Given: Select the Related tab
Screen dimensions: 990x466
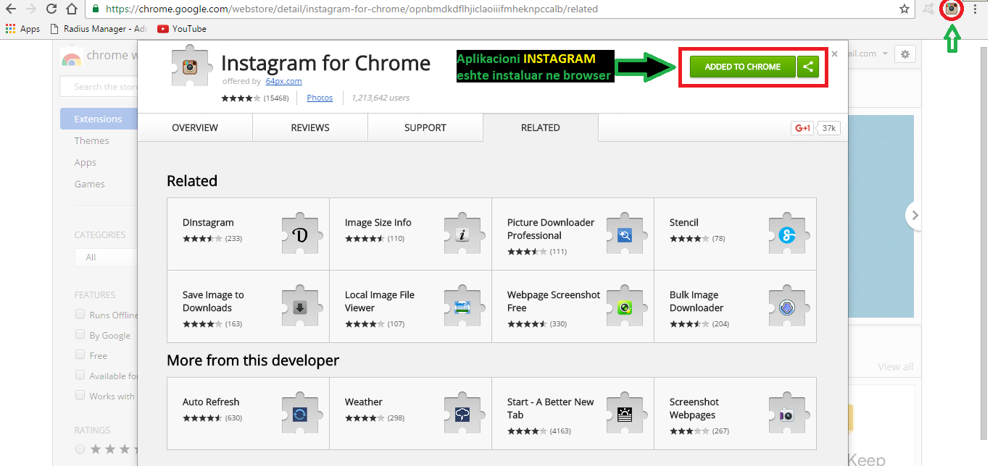Looking at the screenshot, I should pyautogui.click(x=541, y=127).
